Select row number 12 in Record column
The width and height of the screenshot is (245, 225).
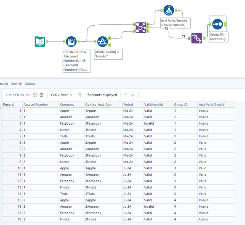(12, 181)
